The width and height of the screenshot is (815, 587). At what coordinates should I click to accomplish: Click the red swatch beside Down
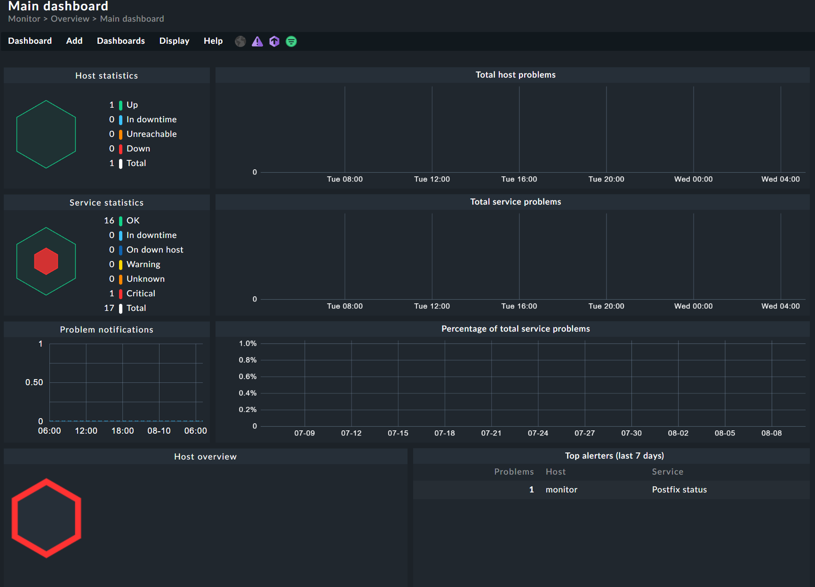121,149
